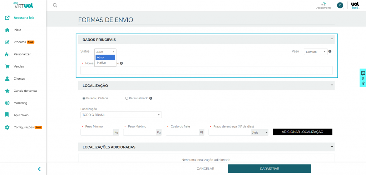Collapse the Dados Principais section

(x=332, y=39)
